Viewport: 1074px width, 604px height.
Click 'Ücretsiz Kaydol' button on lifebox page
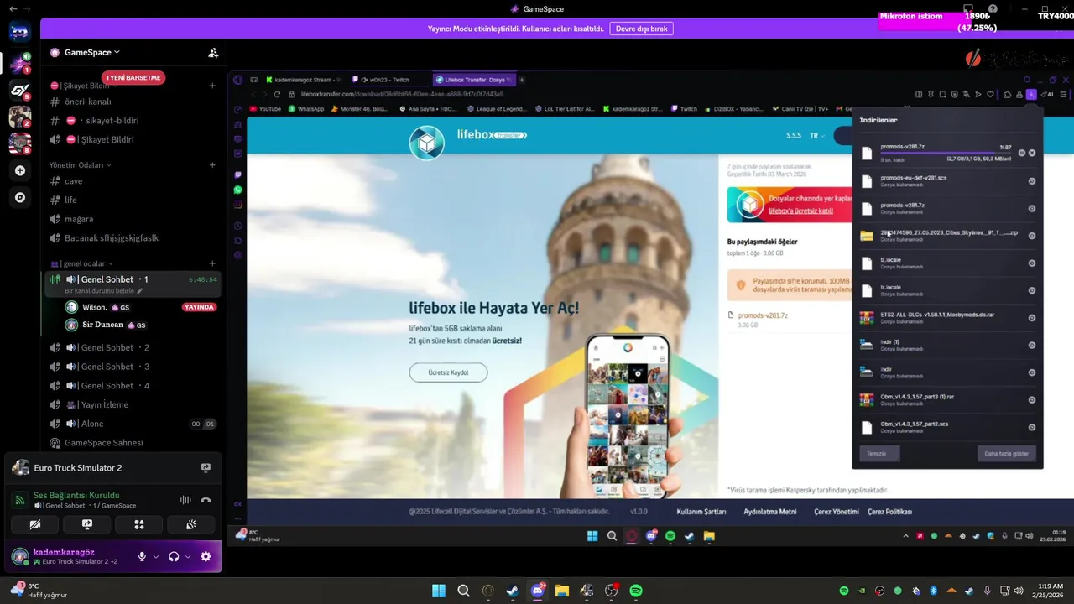tap(448, 372)
